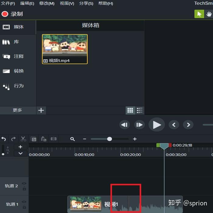
Task: Click the timeline magnifier zoom icon
Action: 72,139
